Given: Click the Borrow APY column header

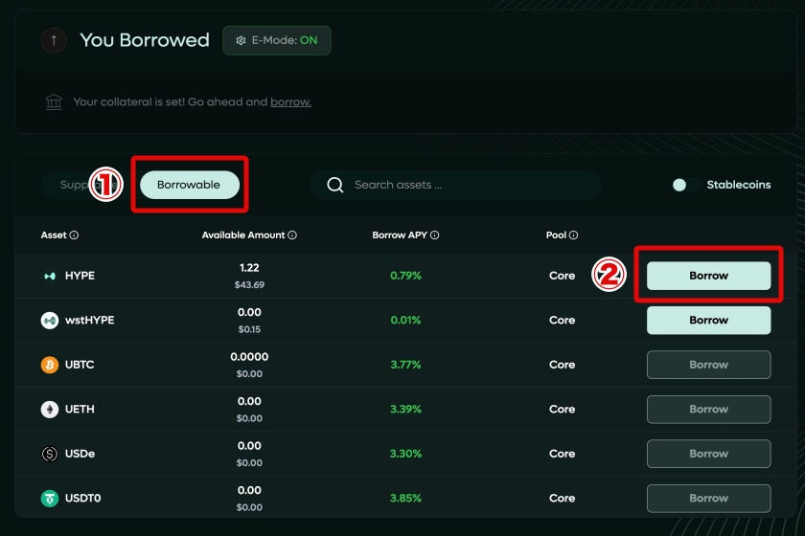Looking at the screenshot, I should click(400, 234).
